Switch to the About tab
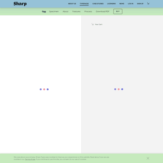The image size is (163, 163). 66,11
